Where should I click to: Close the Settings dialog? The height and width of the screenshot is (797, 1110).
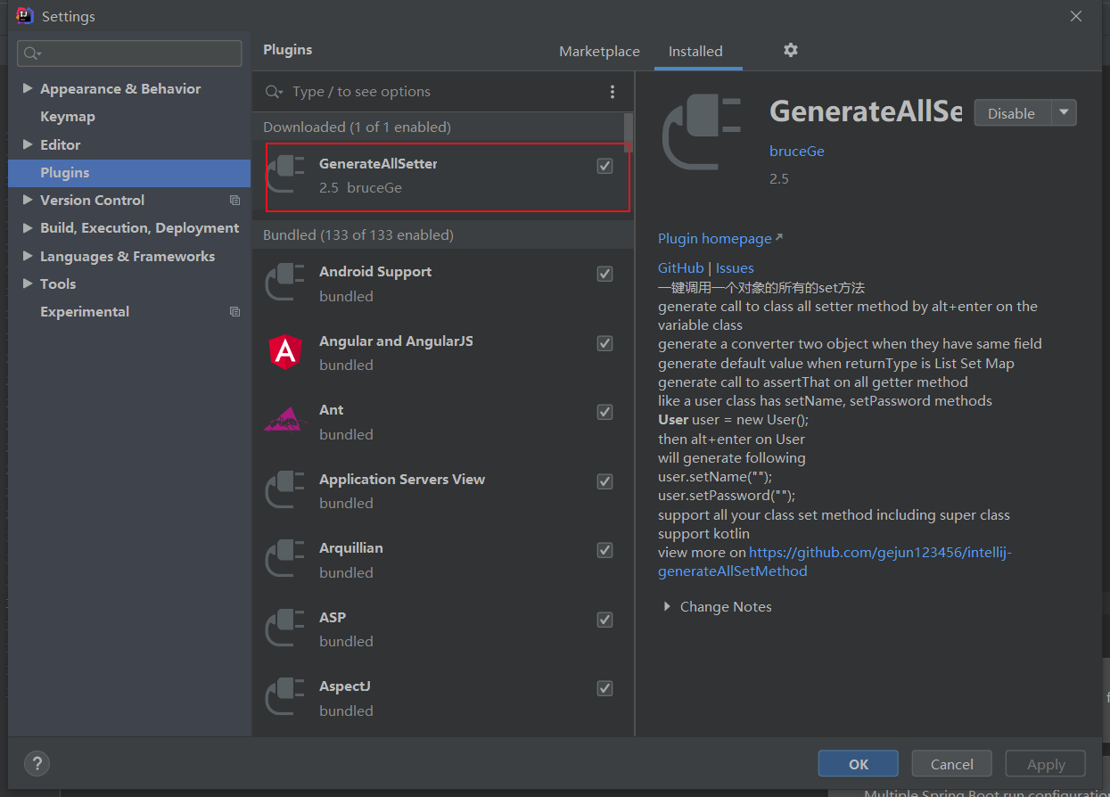point(1076,16)
